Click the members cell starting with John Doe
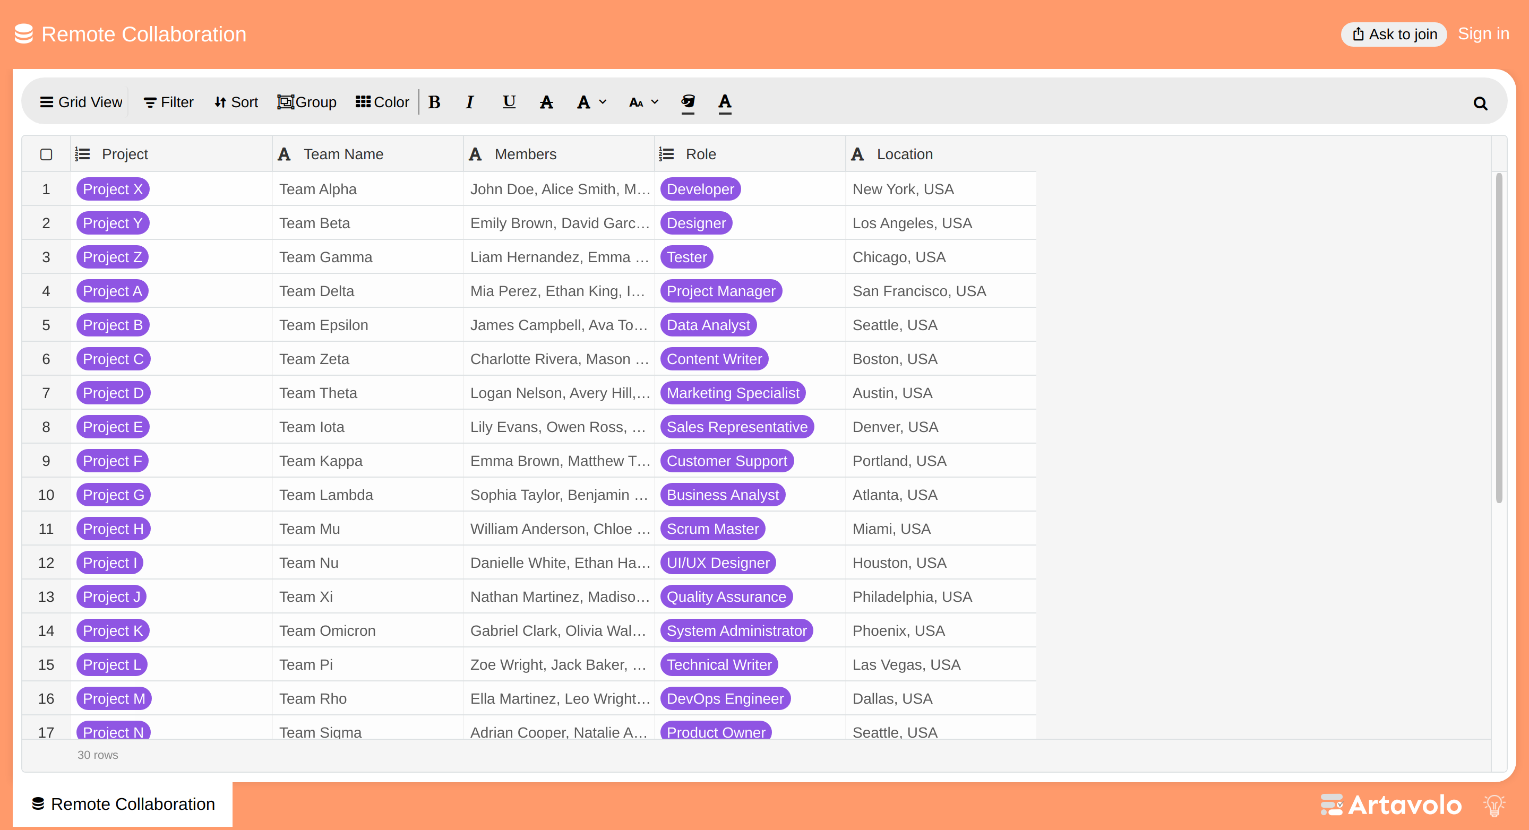Image resolution: width=1529 pixels, height=830 pixels. 559,189
